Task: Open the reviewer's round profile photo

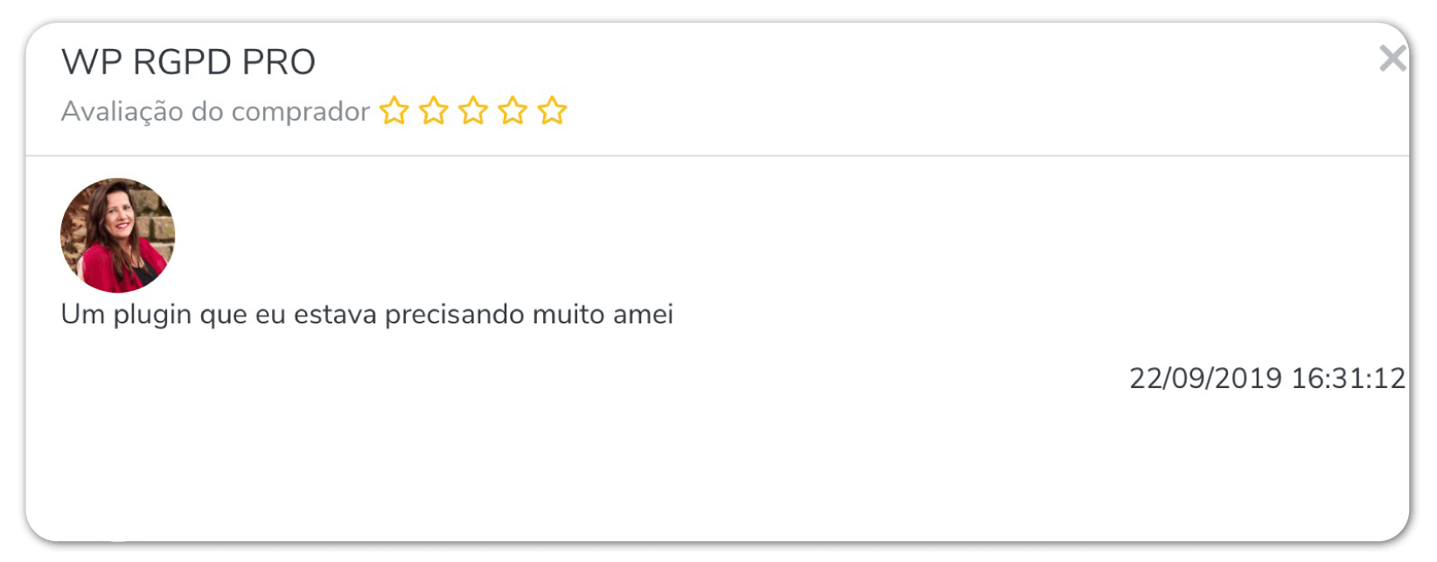Action: [117, 235]
